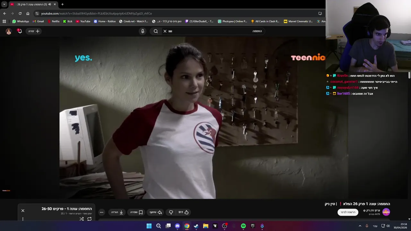Screen dimensions: 411x231
Task: Open the Home - Roblox bookmark
Action: coord(105,21)
